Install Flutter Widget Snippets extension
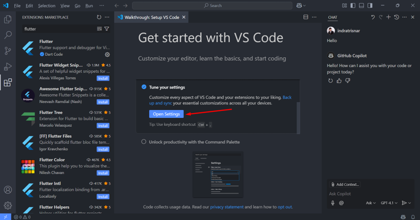The image size is (420, 220). pyautogui.click(x=103, y=79)
